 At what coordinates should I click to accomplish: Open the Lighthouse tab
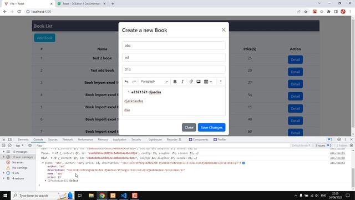[155, 139]
